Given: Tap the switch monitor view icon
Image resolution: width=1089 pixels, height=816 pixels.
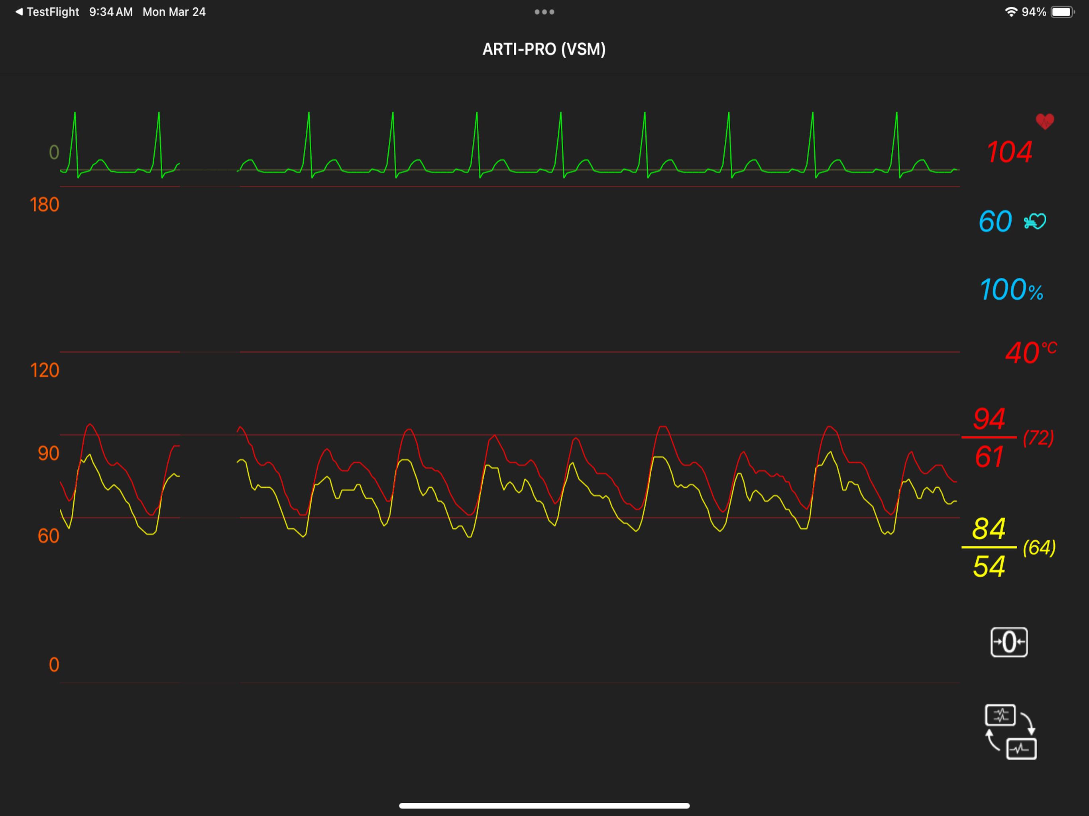Looking at the screenshot, I should tap(1011, 732).
